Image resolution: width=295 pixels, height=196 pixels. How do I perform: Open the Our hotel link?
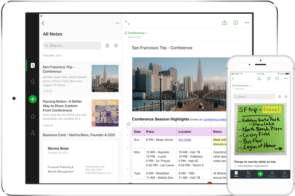185,140
